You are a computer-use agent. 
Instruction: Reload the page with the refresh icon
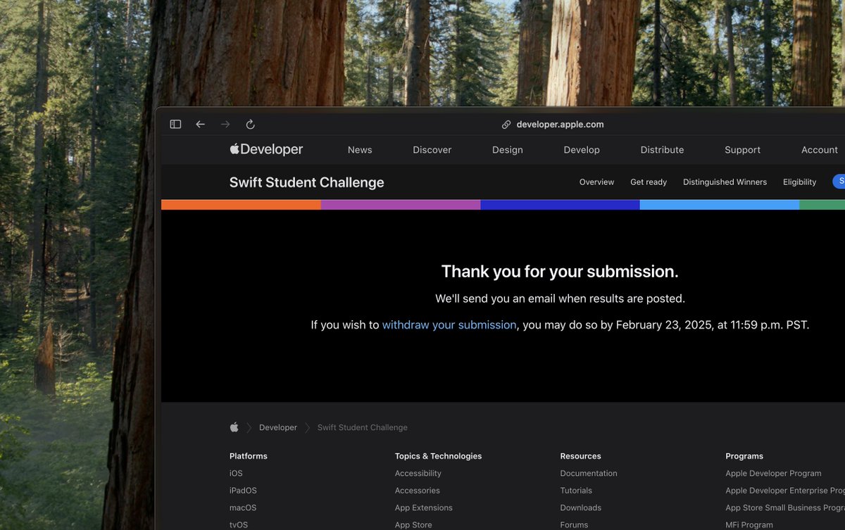[x=250, y=125]
